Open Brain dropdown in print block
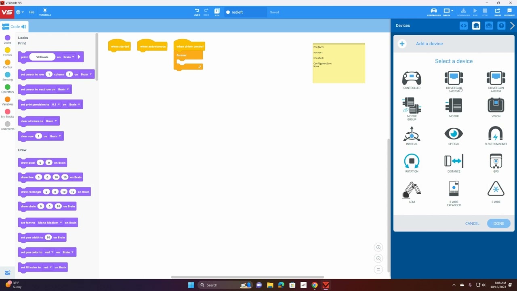The image size is (517, 291). tap(69, 57)
